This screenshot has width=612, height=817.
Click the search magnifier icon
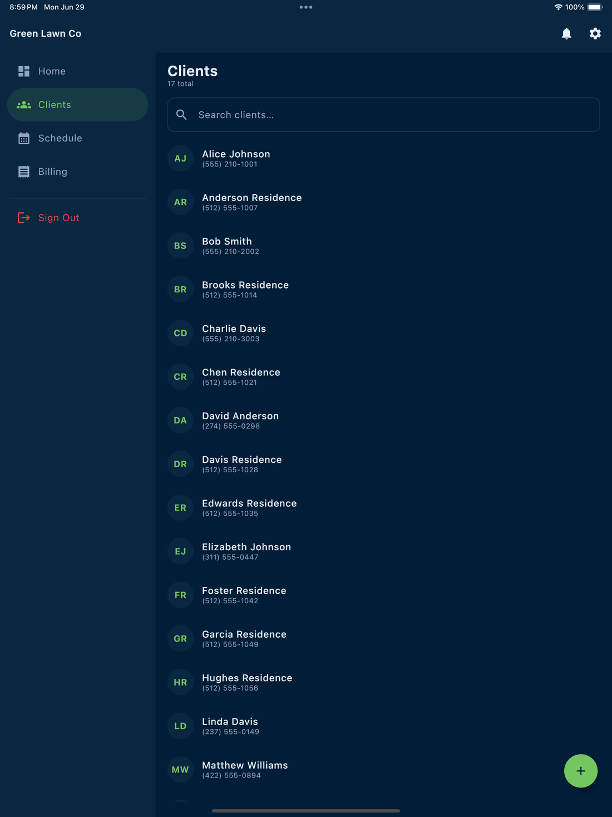[181, 115]
